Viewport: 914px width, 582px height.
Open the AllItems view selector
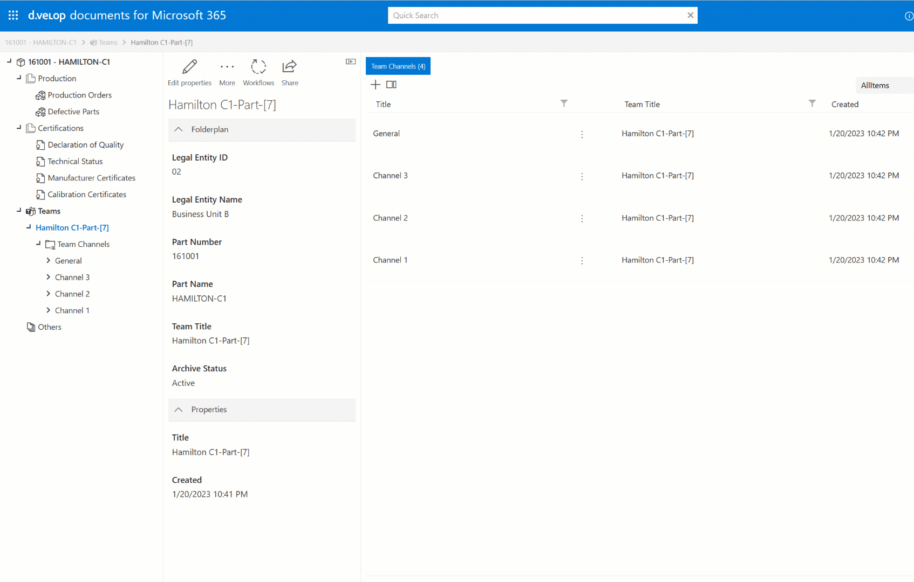point(875,85)
